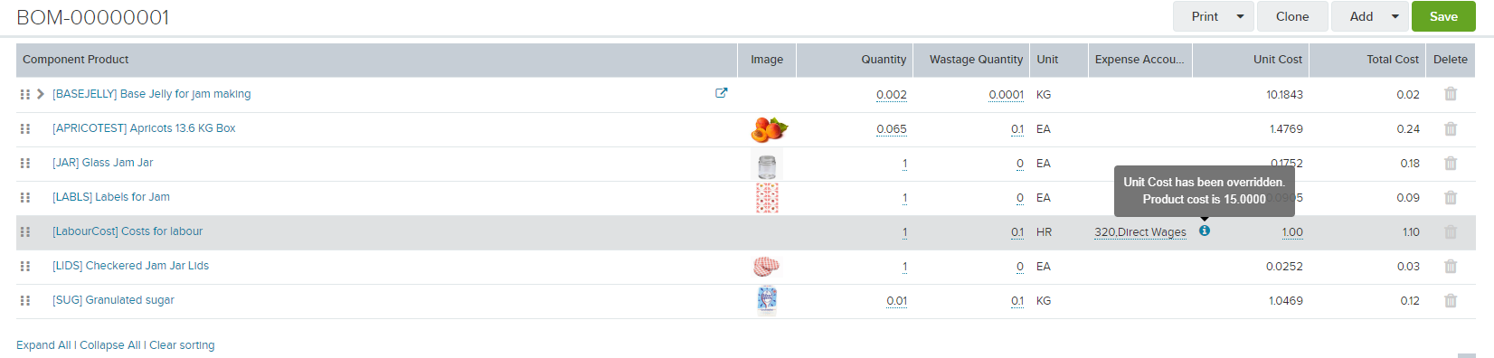The image size is (1494, 358).
Task: Click the Save button
Action: click(1443, 16)
